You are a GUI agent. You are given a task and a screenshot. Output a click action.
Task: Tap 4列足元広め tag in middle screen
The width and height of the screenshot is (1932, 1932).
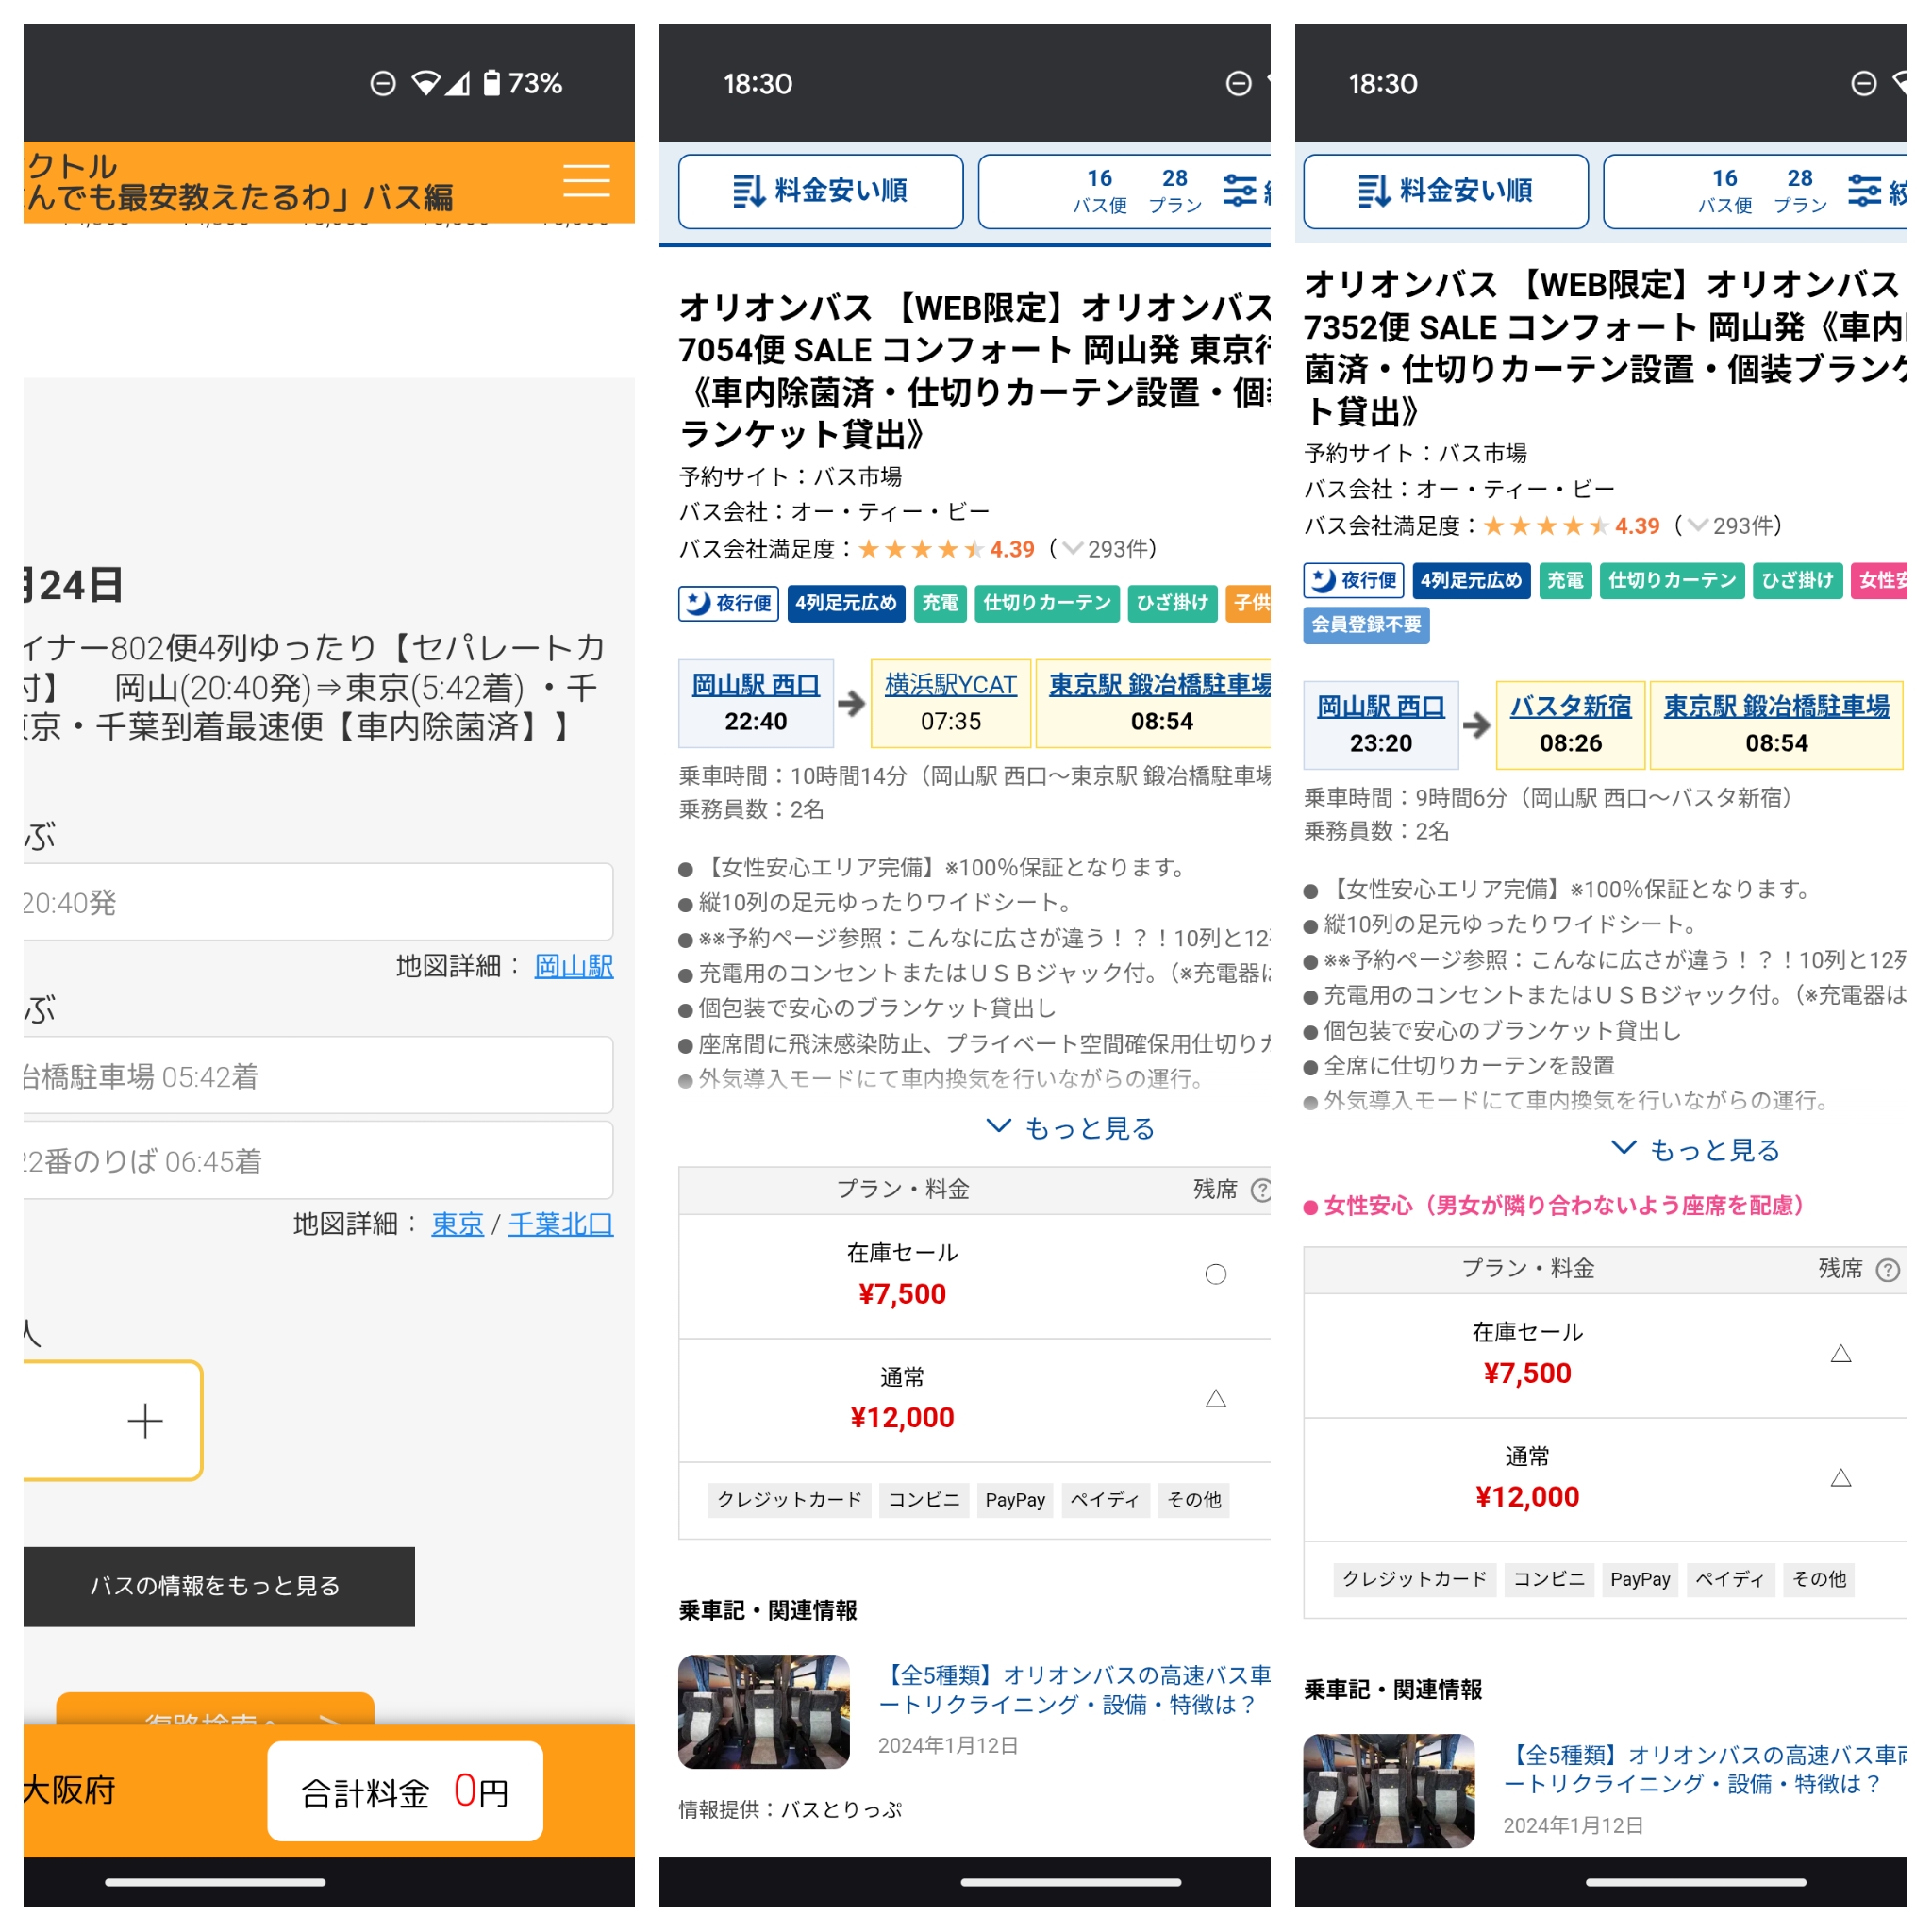tap(846, 603)
